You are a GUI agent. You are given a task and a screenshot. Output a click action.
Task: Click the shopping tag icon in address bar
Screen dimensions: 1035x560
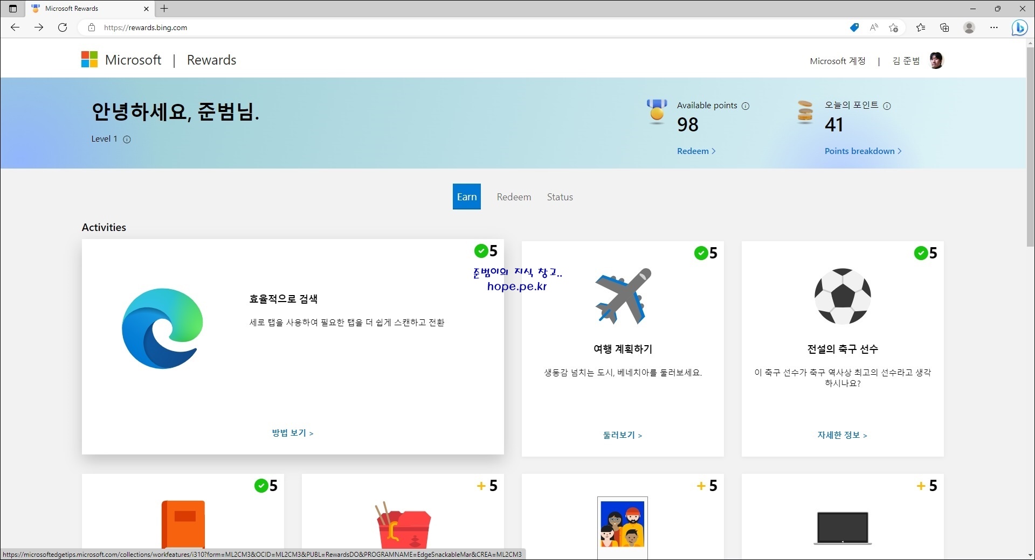(854, 27)
